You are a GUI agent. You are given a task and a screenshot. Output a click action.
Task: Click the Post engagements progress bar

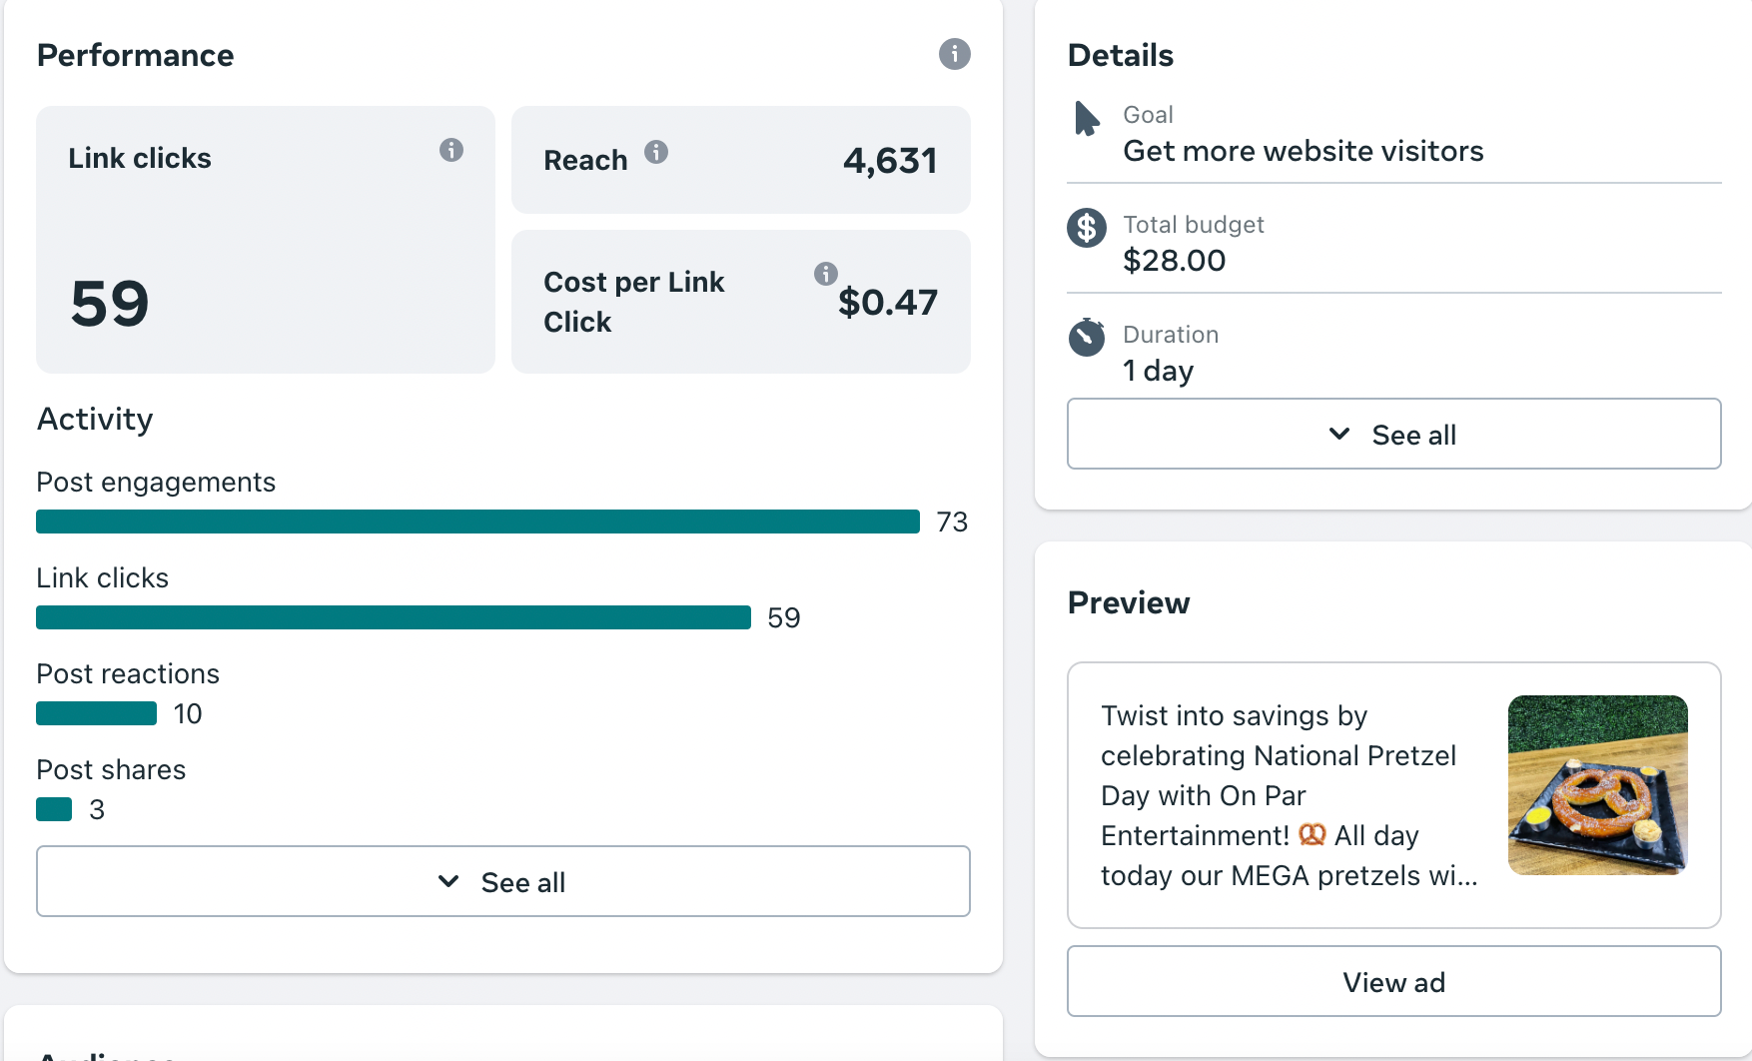tap(477, 522)
